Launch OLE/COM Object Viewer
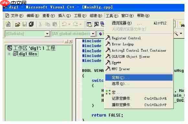This screenshot has width=188, height=124. pos(139,56)
